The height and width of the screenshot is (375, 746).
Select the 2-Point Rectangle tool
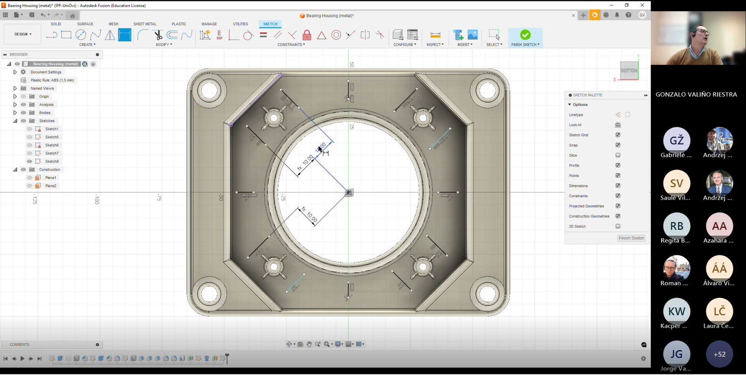66,35
